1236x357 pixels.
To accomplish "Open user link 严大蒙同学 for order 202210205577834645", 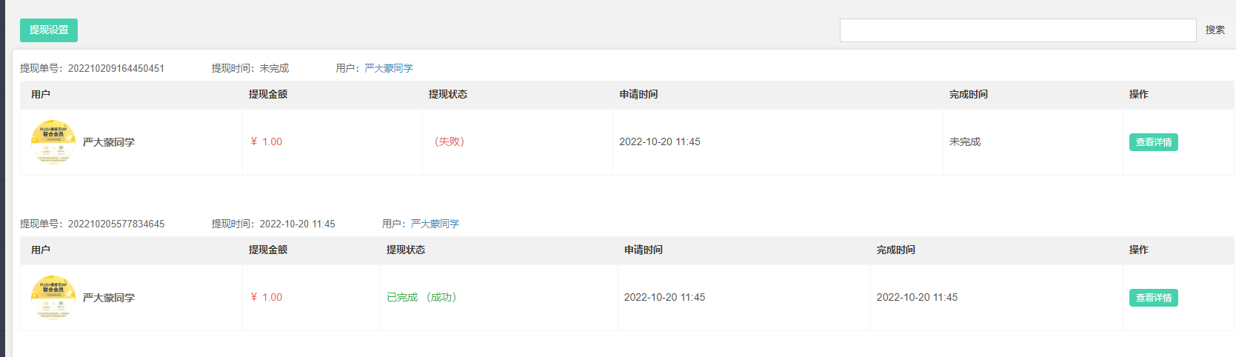I will (435, 224).
